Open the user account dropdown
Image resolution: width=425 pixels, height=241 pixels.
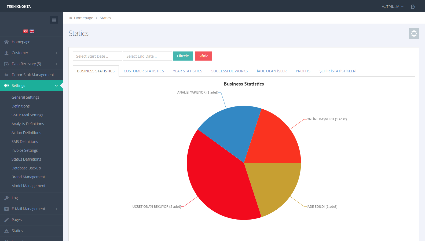click(393, 7)
